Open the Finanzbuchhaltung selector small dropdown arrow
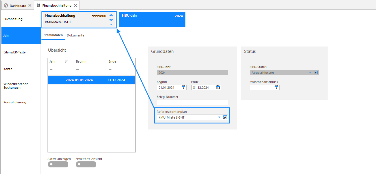Screen dimensions: 376x174 point(111,24)
